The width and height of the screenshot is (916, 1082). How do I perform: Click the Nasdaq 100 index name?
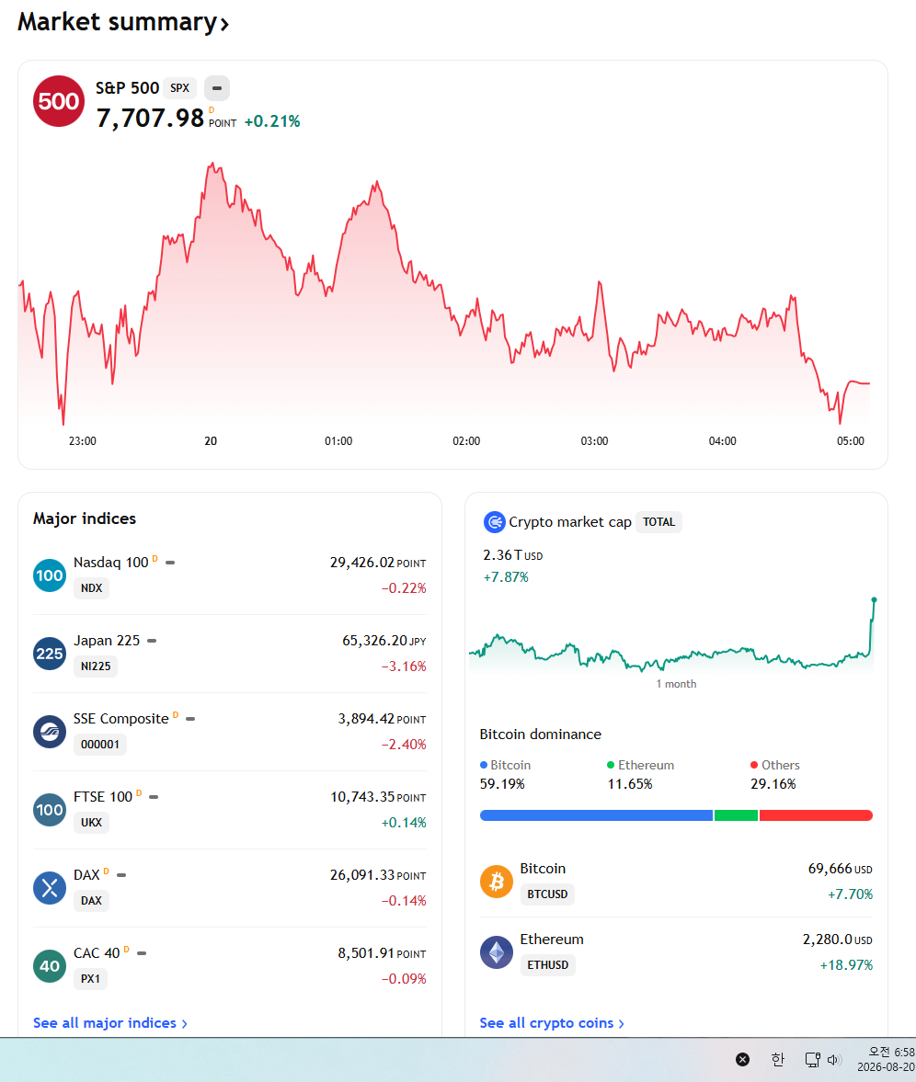click(x=111, y=563)
